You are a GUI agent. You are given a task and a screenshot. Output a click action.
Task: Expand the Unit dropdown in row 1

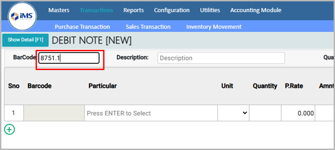pos(233,113)
